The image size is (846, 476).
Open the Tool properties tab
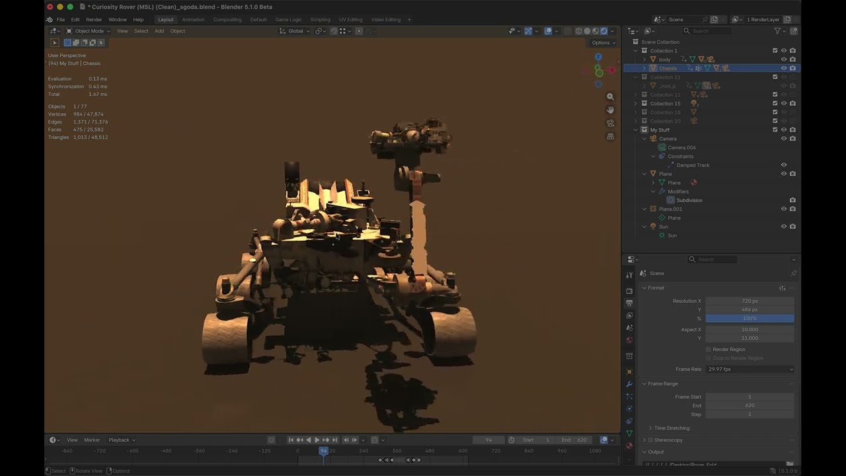(x=629, y=276)
